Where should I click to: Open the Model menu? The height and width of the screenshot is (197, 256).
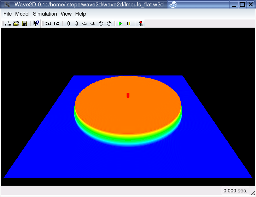click(22, 14)
